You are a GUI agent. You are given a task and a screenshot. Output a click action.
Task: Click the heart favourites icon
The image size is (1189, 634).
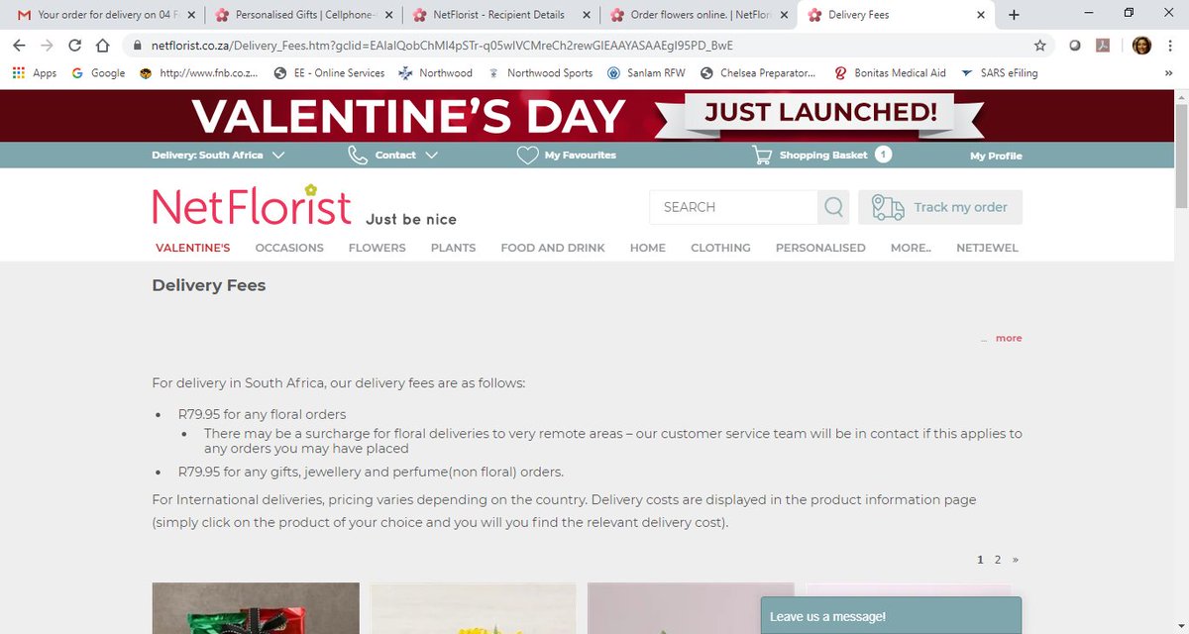pos(527,156)
